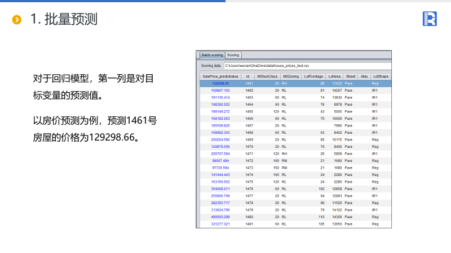
Task: Click the LotArea column header
Action: point(334,76)
